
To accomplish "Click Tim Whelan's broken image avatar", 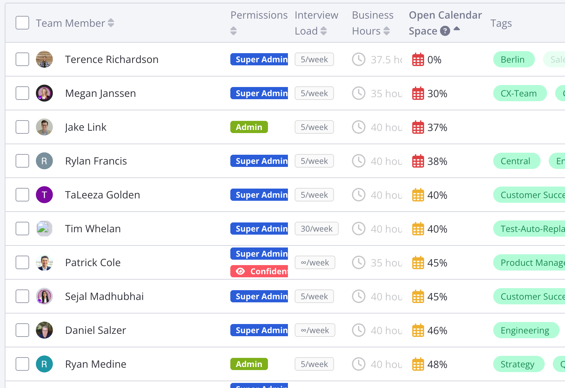I will 44,229.
